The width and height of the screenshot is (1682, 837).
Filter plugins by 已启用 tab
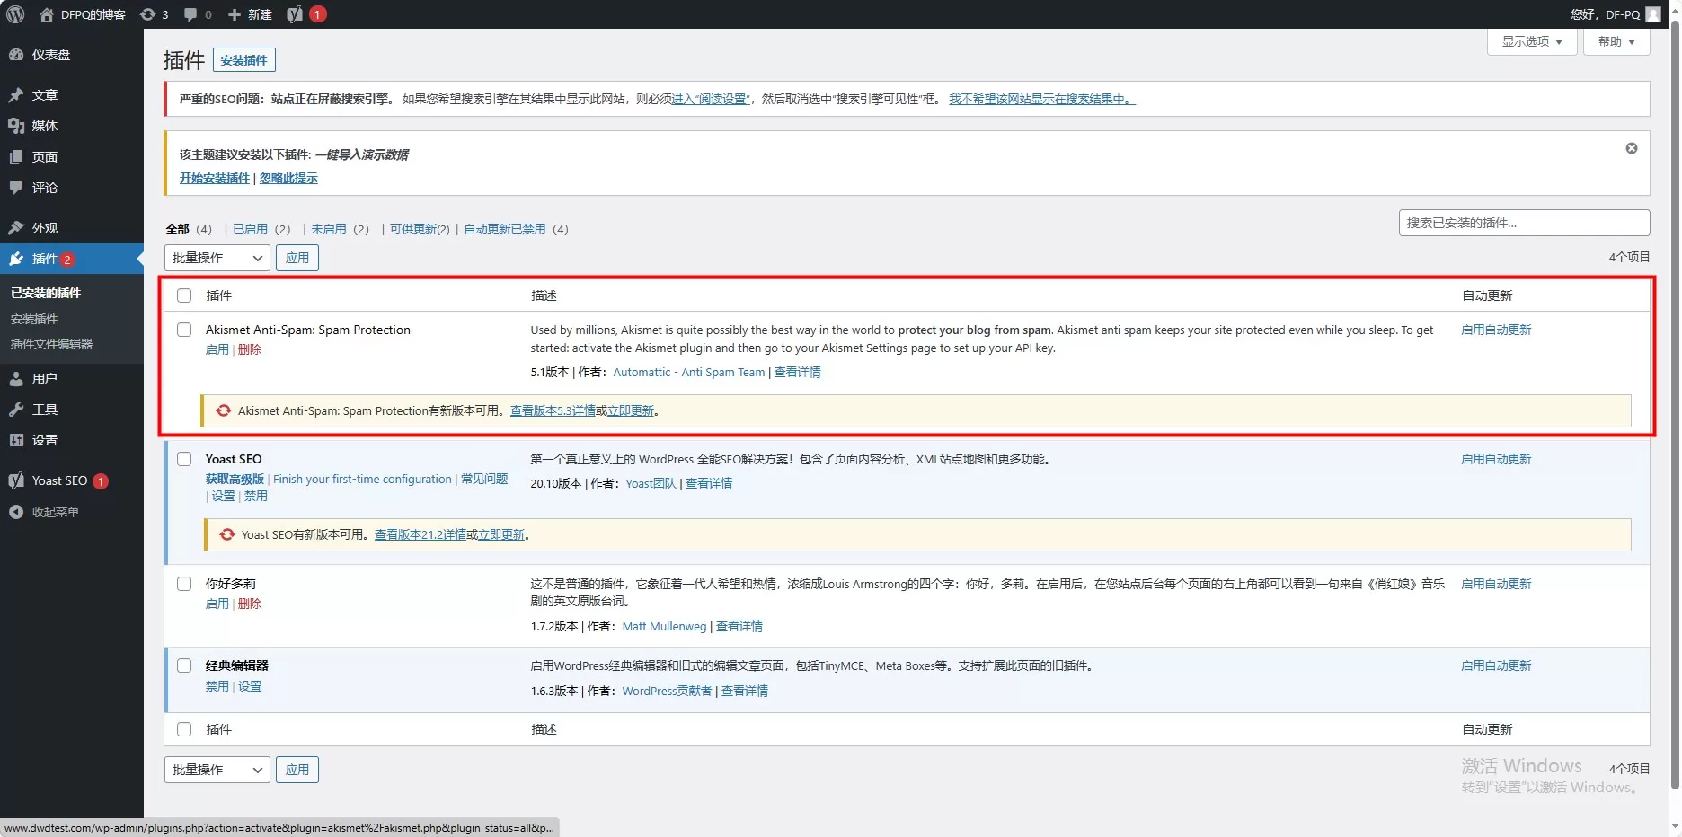[250, 229]
